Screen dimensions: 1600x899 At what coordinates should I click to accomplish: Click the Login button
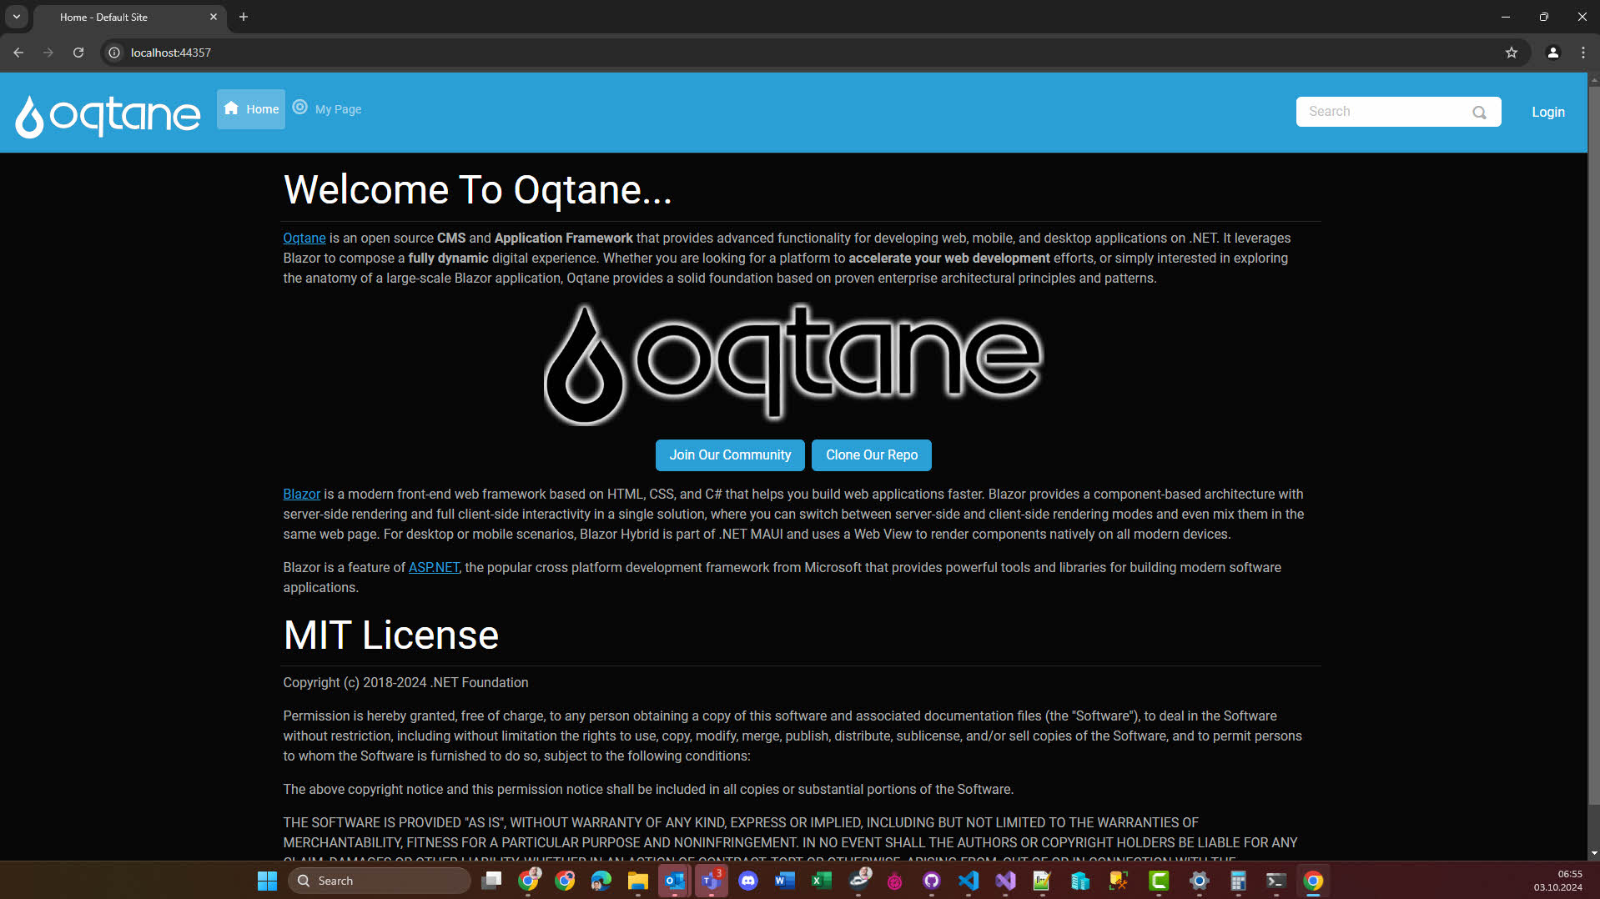(1547, 112)
